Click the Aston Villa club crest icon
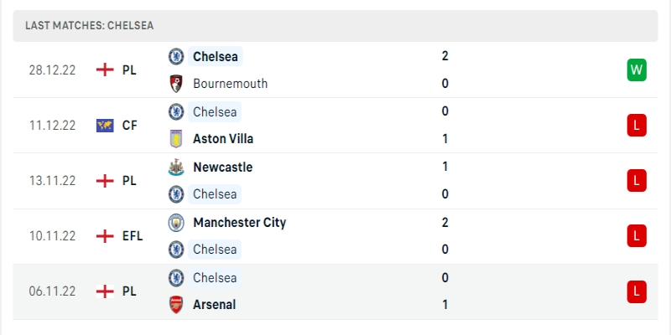 tap(176, 139)
